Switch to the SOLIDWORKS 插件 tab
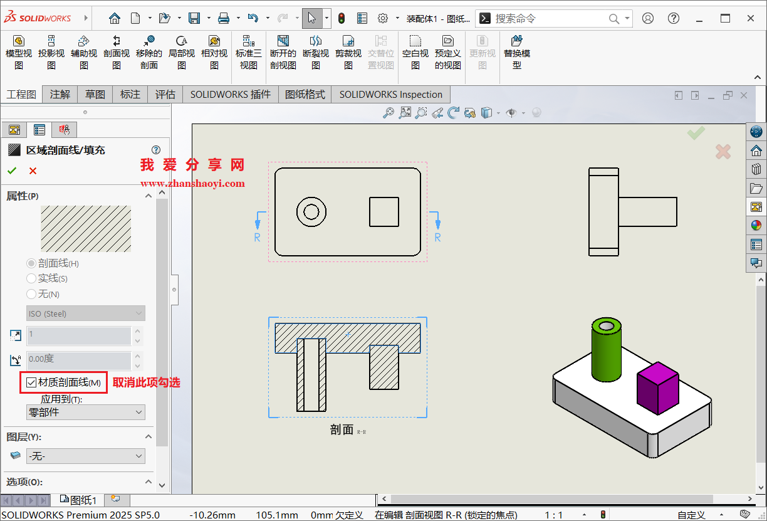This screenshot has width=767, height=521. tap(231, 95)
